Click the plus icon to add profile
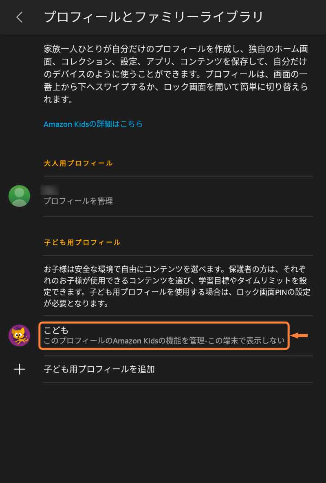326x483 pixels. click(20, 369)
